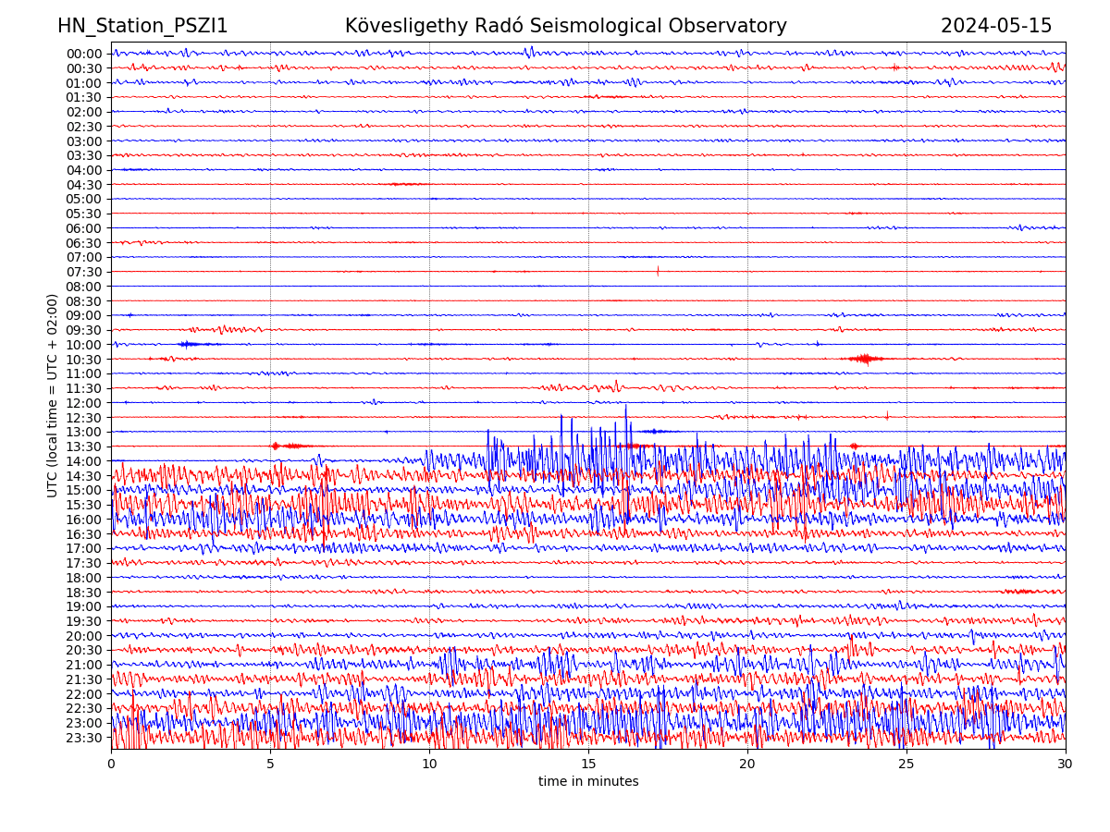Select the 07:30 row time label

pos(84,272)
